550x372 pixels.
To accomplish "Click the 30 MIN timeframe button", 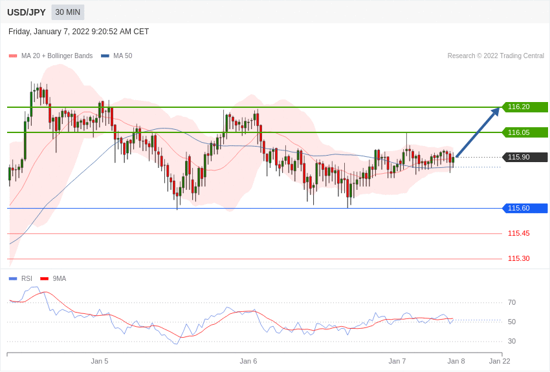I will tap(67, 12).
